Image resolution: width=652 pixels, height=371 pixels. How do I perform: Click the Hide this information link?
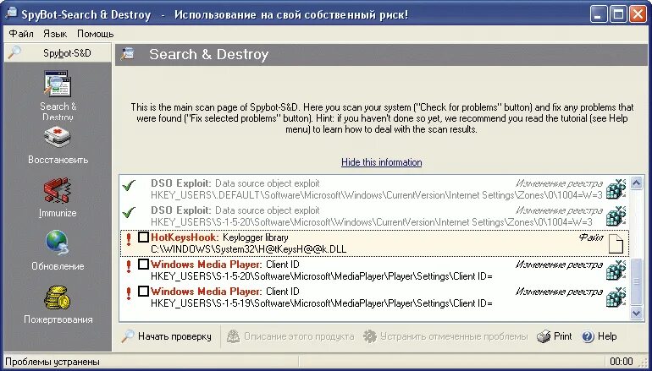(x=381, y=162)
